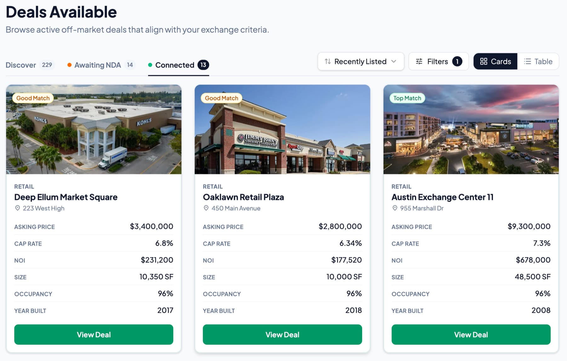The height and width of the screenshot is (361, 567).
Task: Click the Deep Ellum Market Square title link
Action: pyautogui.click(x=66, y=197)
